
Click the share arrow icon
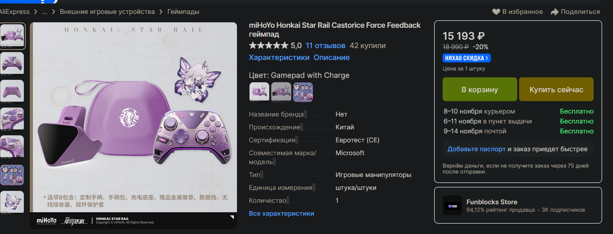click(x=555, y=11)
